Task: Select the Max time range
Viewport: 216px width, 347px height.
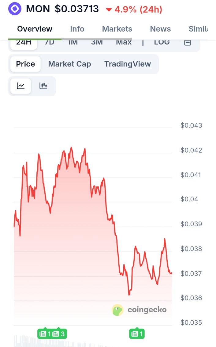Action: click(124, 42)
